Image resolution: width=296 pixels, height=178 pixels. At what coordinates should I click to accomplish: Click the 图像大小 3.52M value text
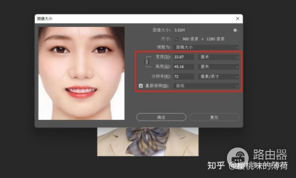pyautogui.click(x=180, y=30)
